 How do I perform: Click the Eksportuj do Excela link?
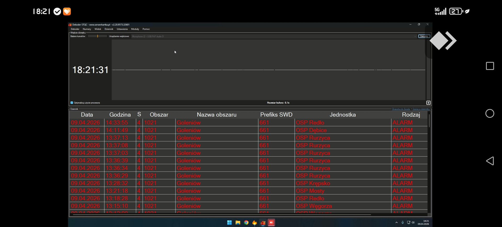(401, 109)
